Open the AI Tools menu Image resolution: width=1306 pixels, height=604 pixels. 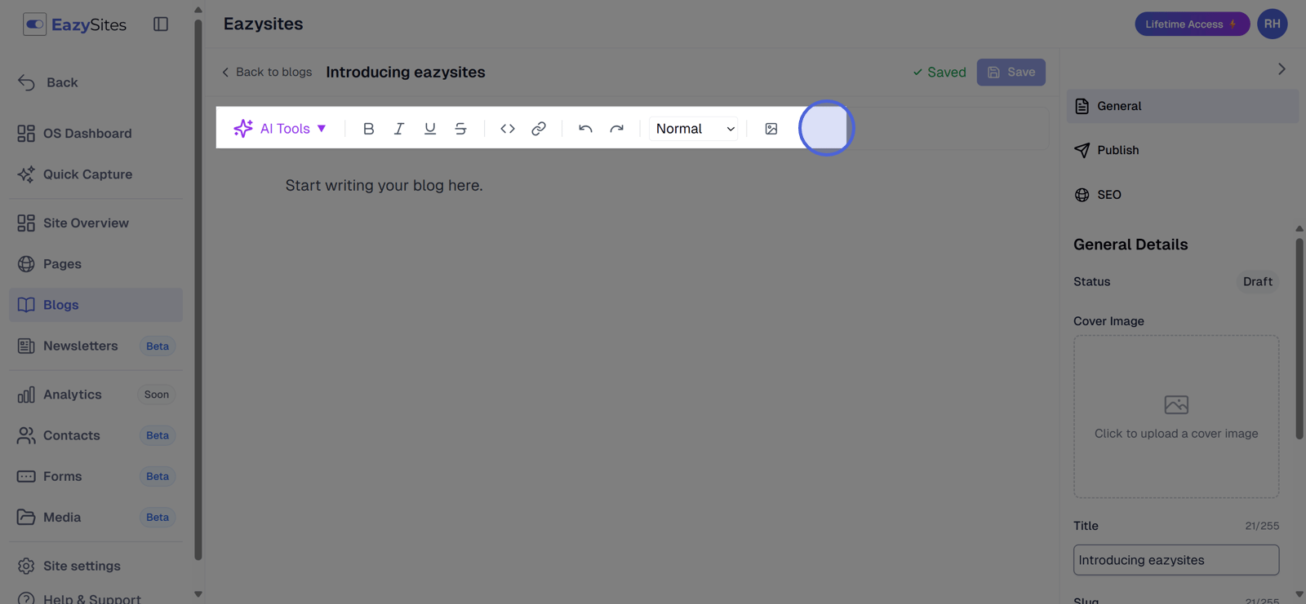(x=280, y=128)
